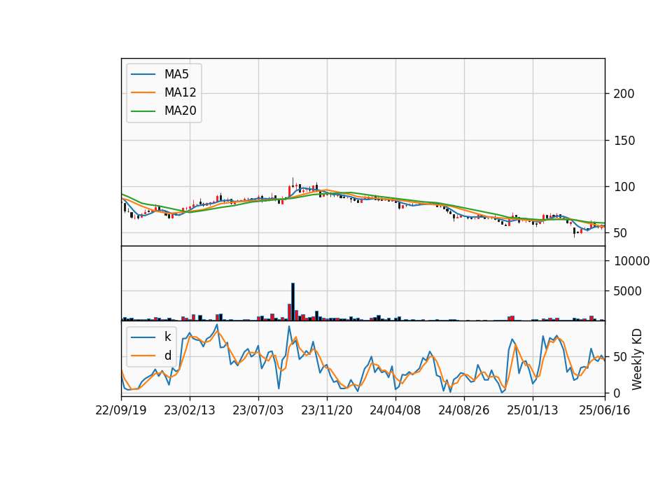Click the 150 price axis tick label
672x483 pixels.
click(x=624, y=141)
